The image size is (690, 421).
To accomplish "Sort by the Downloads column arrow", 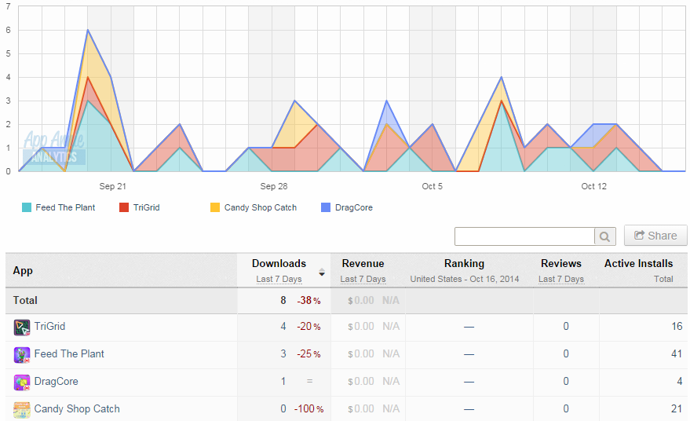I will (322, 272).
